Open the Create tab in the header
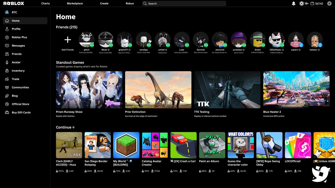The width and height of the screenshot is (335, 188). (x=104, y=4)
